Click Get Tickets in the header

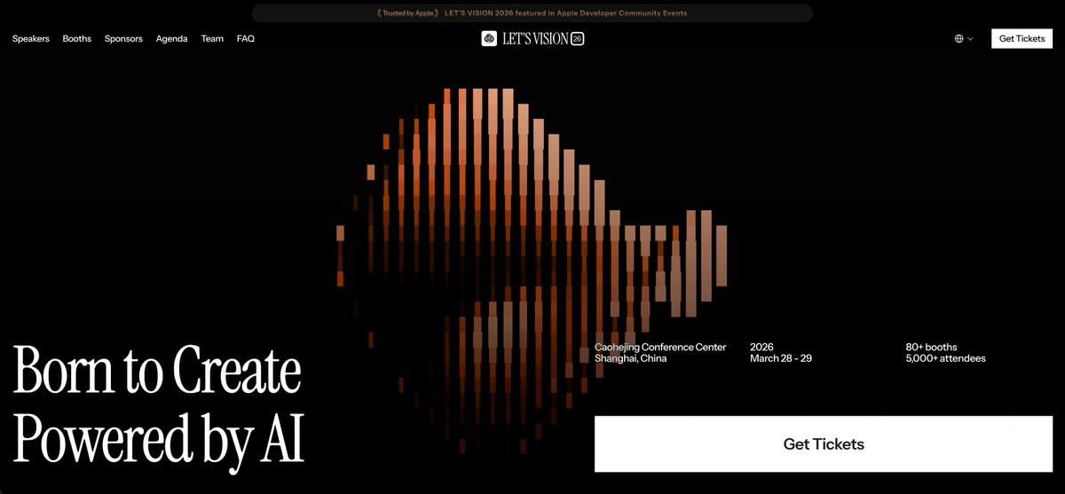tap(1022, 38)
